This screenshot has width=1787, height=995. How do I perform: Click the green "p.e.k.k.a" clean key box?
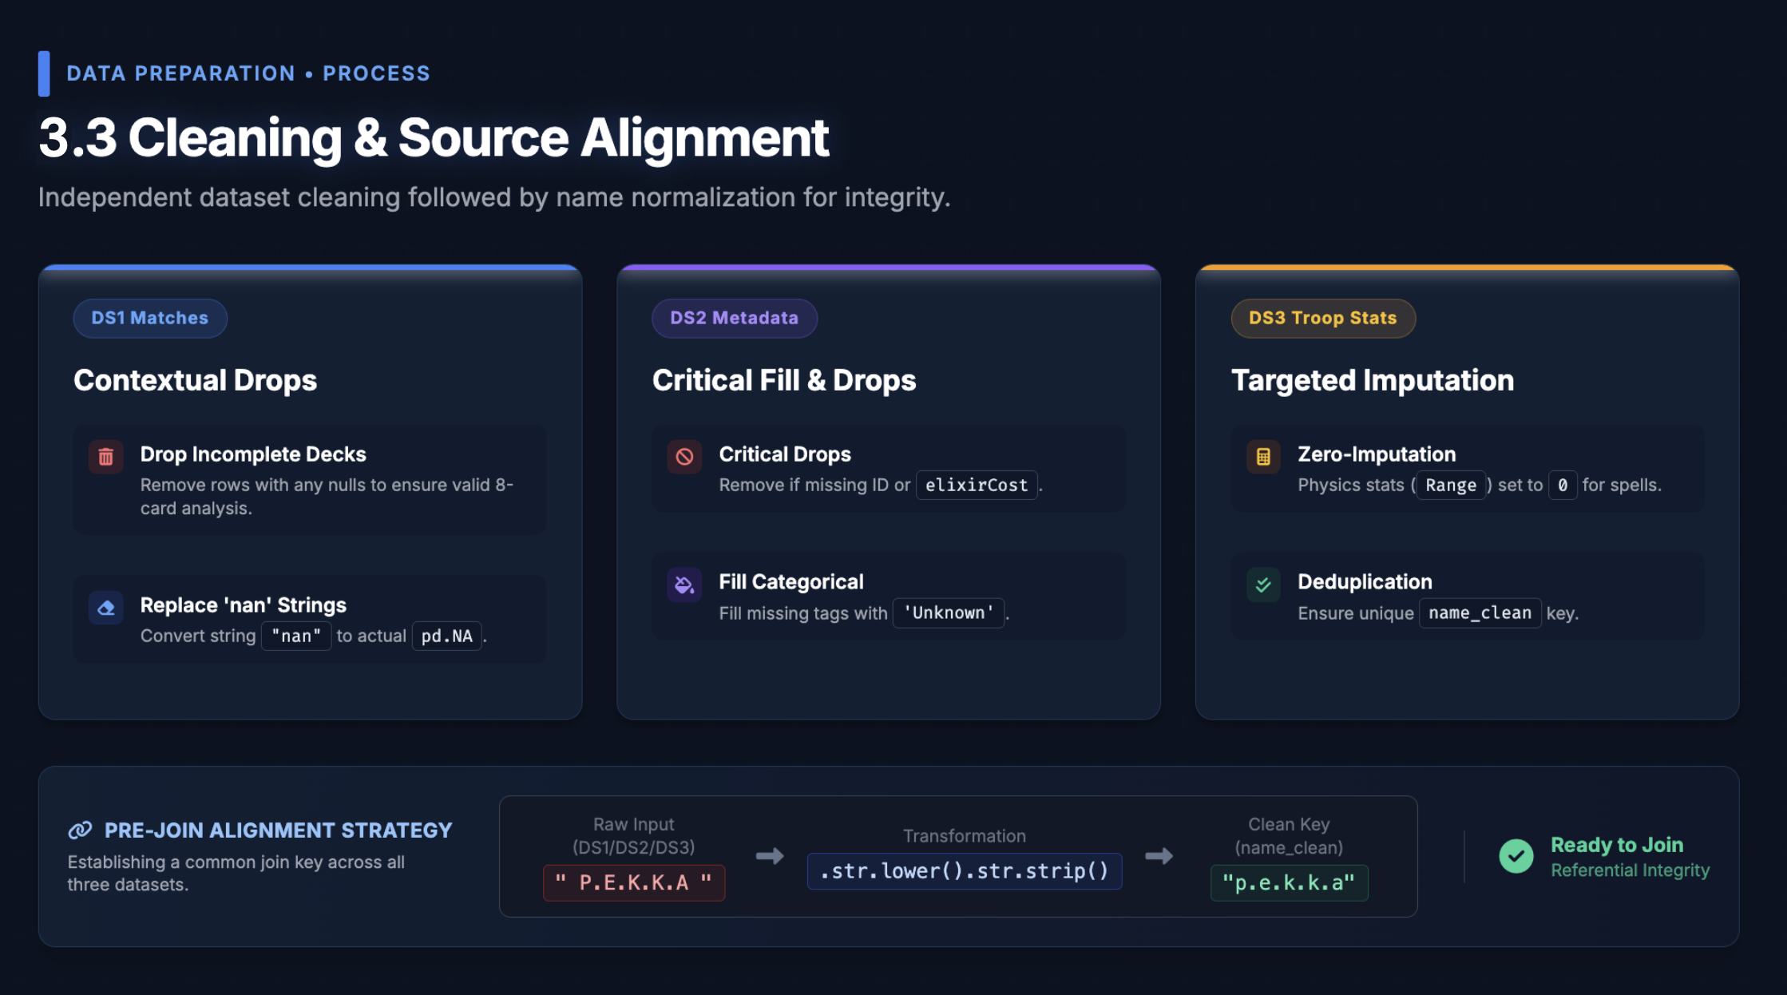pyautogui.click(x=1289, y=882)
